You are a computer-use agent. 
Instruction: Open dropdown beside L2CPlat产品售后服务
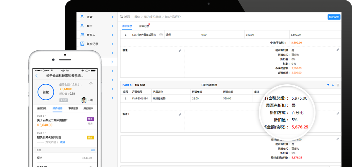click(161, 35)
